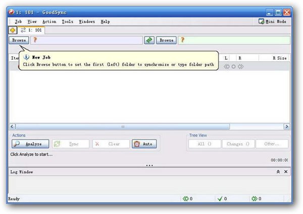Select the All tree view filter
This screenshot has height=214, width=303.
tap(205, 144)
